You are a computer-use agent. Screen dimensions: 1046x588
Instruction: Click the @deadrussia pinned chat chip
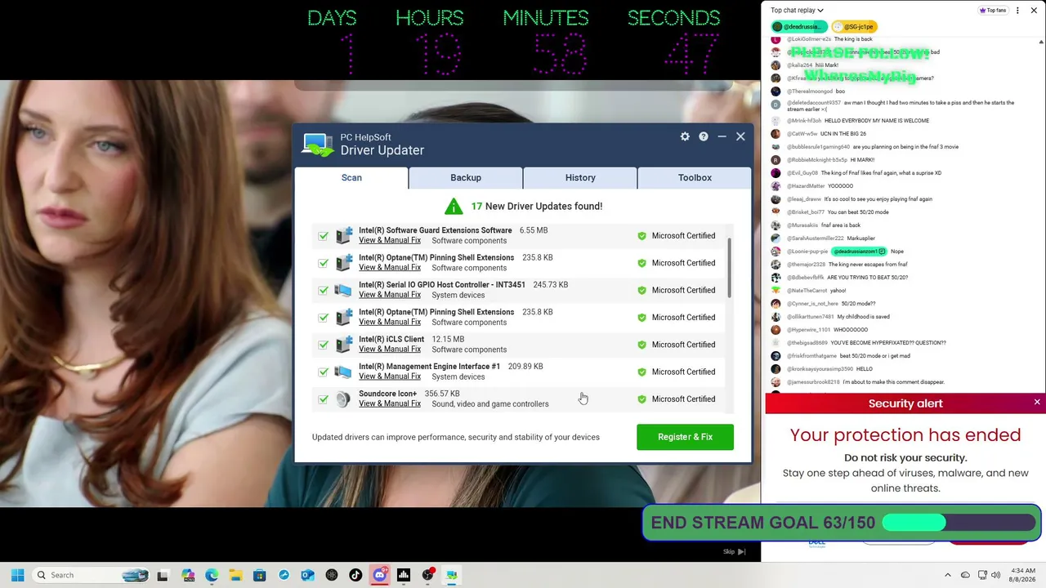pos(800,27)
